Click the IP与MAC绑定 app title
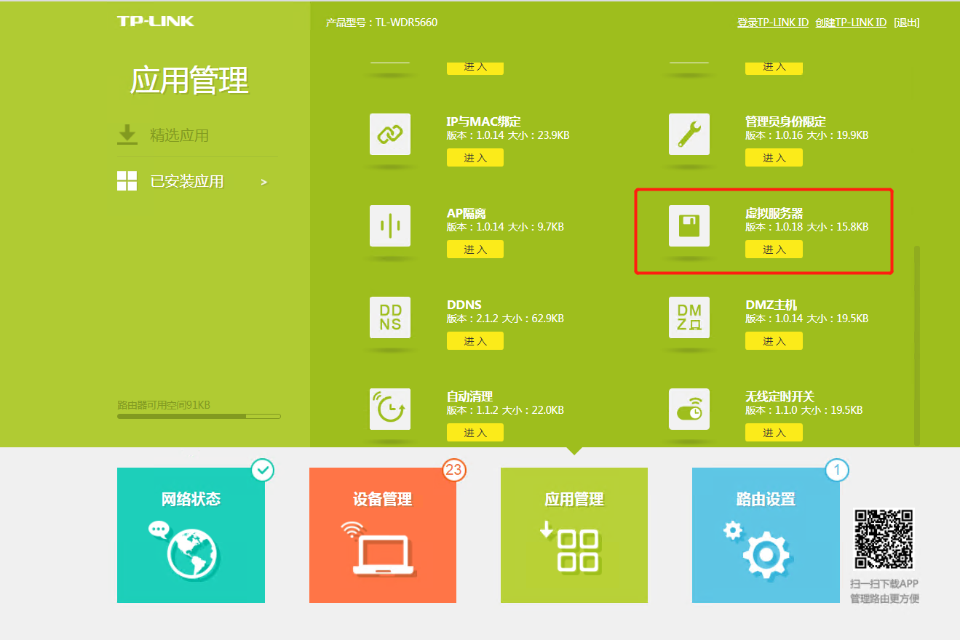The width and height of the screenshot is (960, 640). tap(483, 121)
